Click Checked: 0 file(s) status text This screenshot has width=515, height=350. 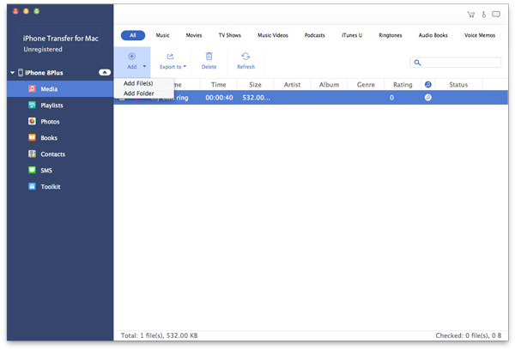coord(469,335)
